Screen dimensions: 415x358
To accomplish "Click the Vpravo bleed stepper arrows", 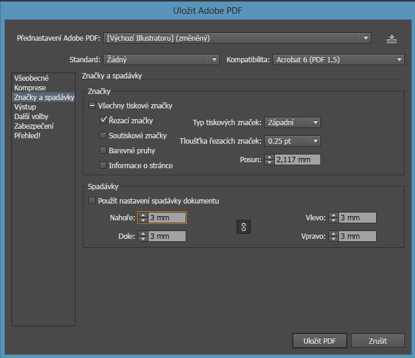I will [x=333, y=236].
